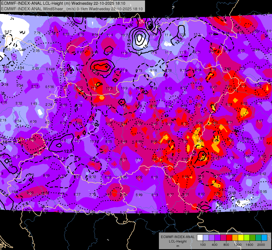Viewport: 272px width, 250px height.
Task: Click the legend tick label 1600
Action: pos(249,245)
